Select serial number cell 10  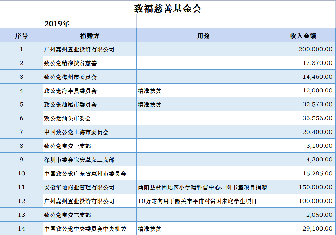(21, 173)
